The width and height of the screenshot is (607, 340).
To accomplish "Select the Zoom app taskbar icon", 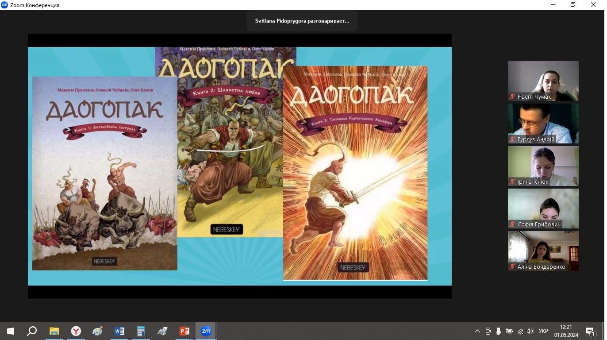I will coord(206,331).
